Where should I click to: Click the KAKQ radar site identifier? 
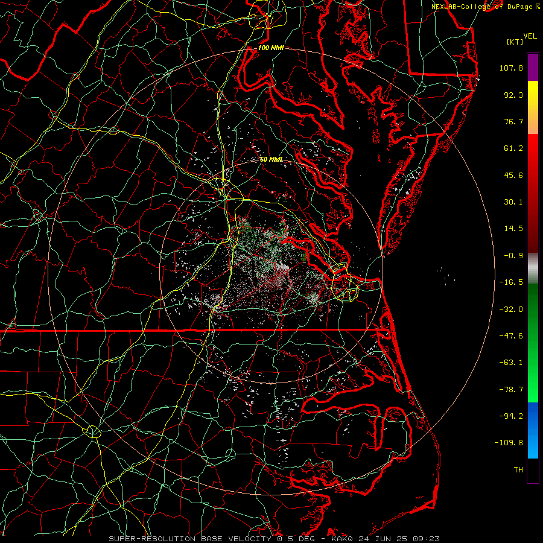tap(342, 539)
